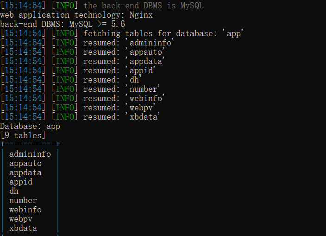Select the 'appid' table name in the list
This screenshot has width=326, height=236.
click(21, 182)
